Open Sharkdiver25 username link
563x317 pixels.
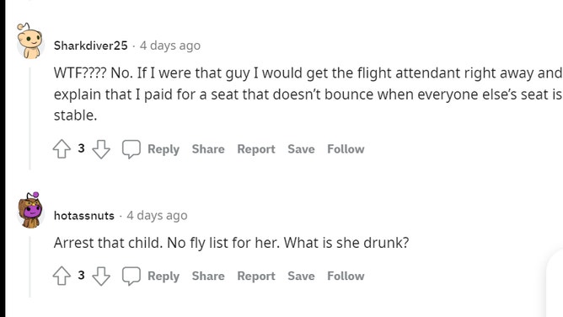[x=90, y=46]
